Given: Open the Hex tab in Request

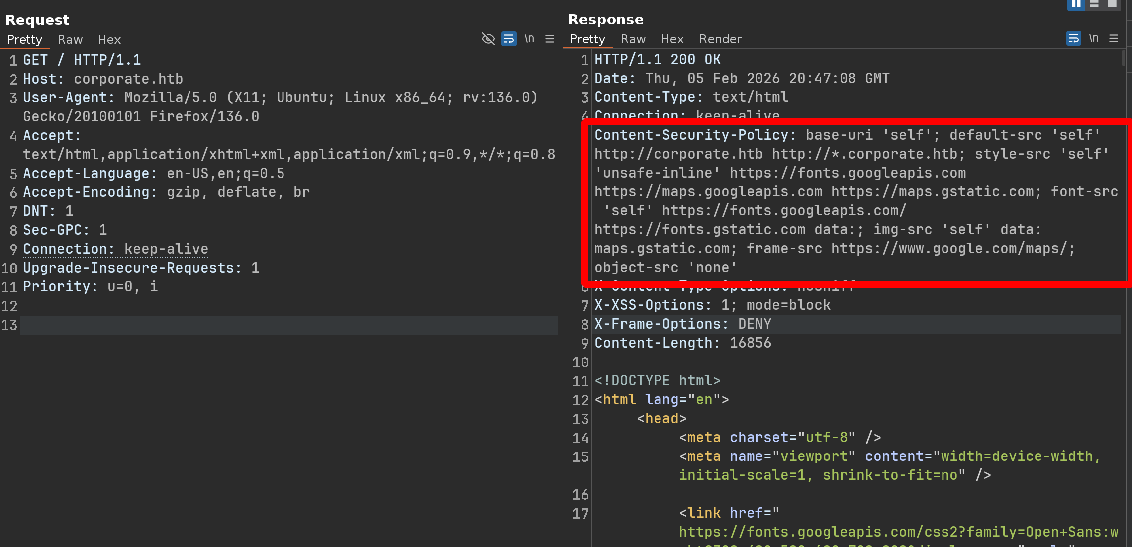Looking at the screenshot, I should click(x=109, y=39).
